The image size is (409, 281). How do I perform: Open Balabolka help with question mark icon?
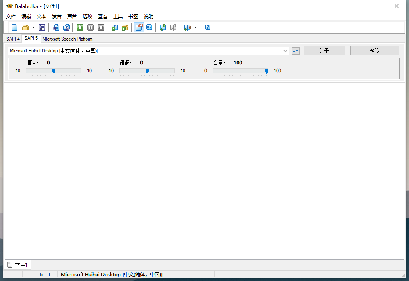pyautogui.click(x=207, y=27)
